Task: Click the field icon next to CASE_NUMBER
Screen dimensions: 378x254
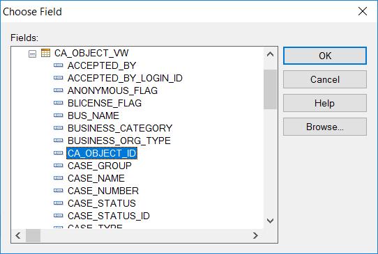Action: pyautogui.click(x=58, y=190)
